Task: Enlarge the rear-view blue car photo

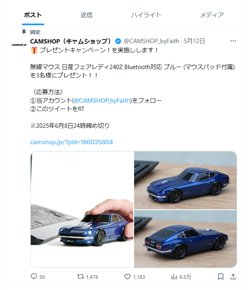Action: pos(186,239)
